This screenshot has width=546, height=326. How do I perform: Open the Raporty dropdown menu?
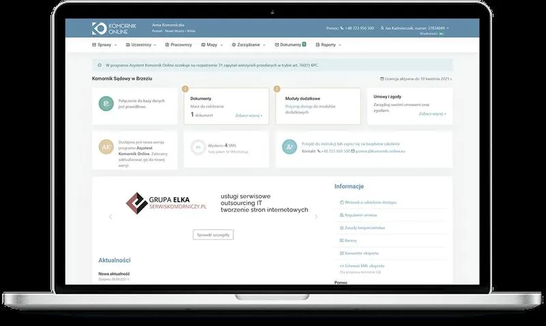[330, 45]
